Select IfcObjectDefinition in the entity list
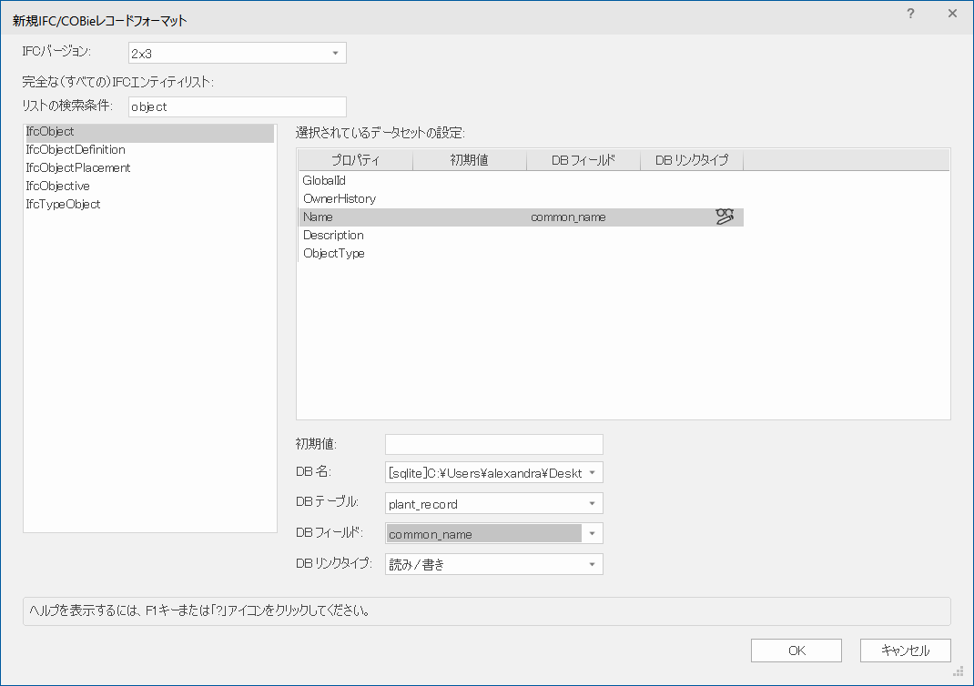 tap(76, 150)
